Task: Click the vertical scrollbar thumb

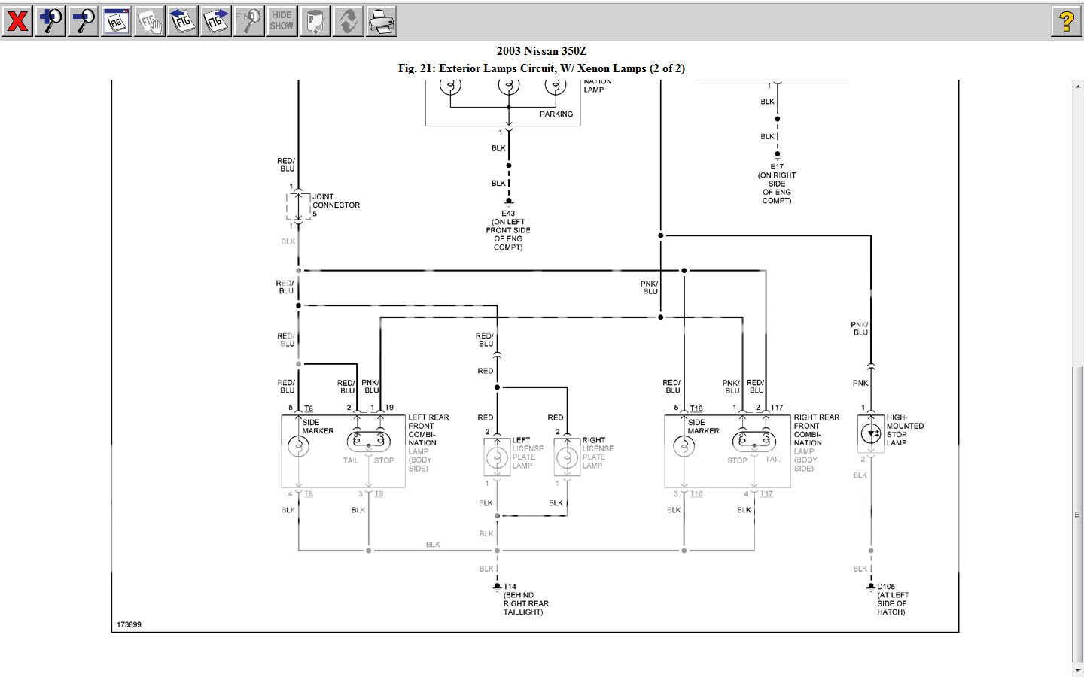Action: pos(1078,514)
